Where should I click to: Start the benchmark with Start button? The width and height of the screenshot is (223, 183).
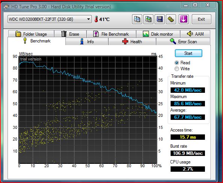pyautogui.click(x=188, y=53)
